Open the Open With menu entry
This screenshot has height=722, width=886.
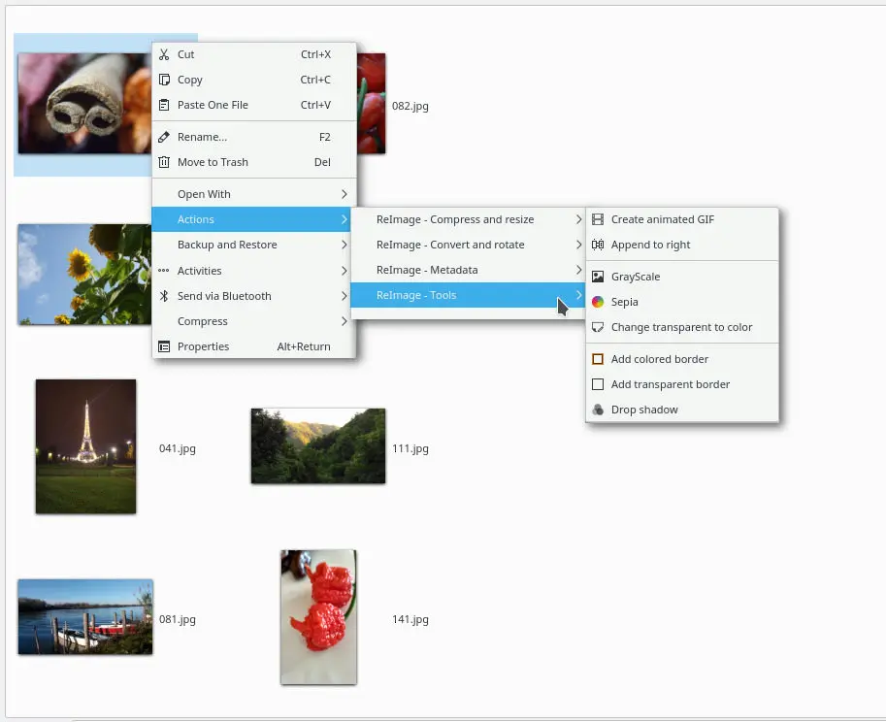click(253, 194)
